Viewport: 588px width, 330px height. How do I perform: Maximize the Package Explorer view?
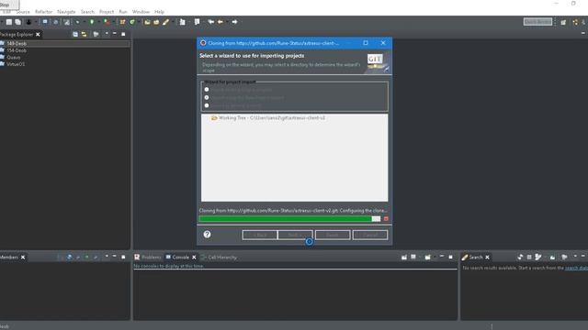[123, 34]
